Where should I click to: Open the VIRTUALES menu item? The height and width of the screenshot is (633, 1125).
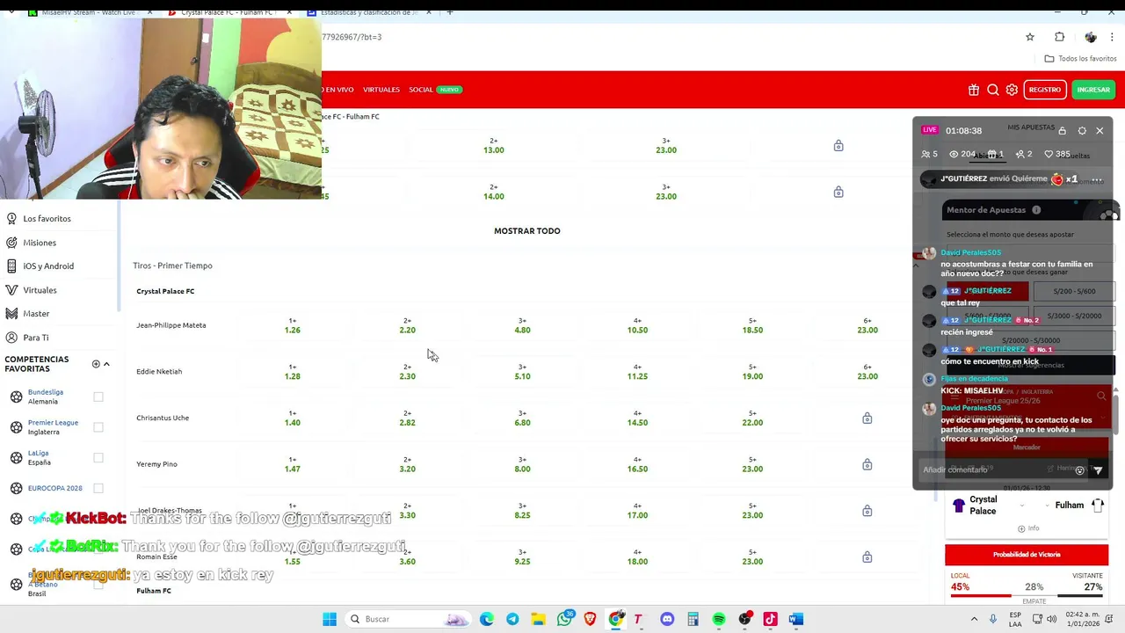[x=381, y=90]
